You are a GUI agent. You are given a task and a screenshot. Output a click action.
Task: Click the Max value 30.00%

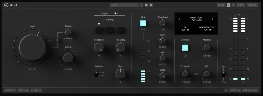pyautogui.click(x=162, y=47)
